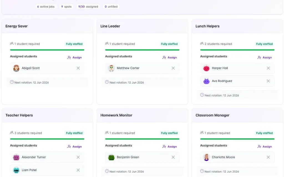The width and height of the screenshot is (284, 177).
Task: Remove Ava Rodriguez from Lunch Helpers
Action: [x=268, y=81]
